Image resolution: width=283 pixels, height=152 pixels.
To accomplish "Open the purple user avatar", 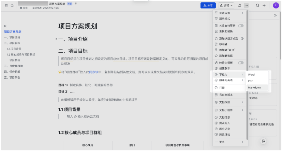I will pyautogui.click(x=276, y=6).
